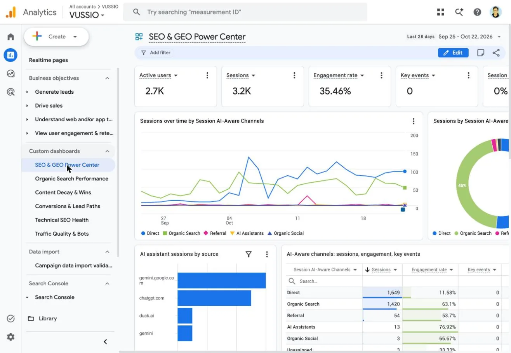
Task: Open the Create dropdown button
Action: point(56,37)
